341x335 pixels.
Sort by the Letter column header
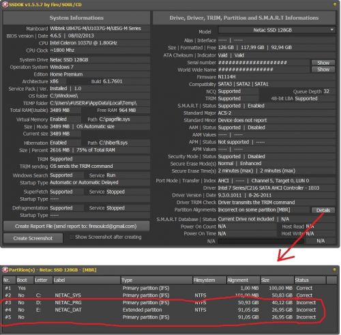tap(43, 280)
